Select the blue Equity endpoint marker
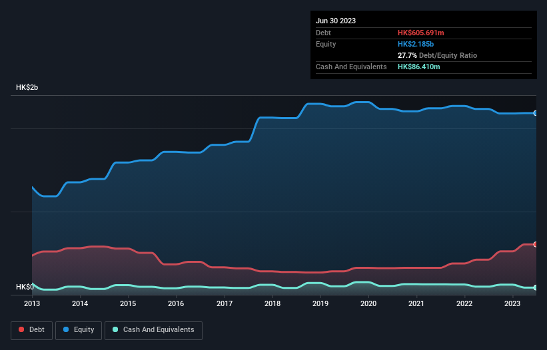Screen dimensions: 547x350 536,113
